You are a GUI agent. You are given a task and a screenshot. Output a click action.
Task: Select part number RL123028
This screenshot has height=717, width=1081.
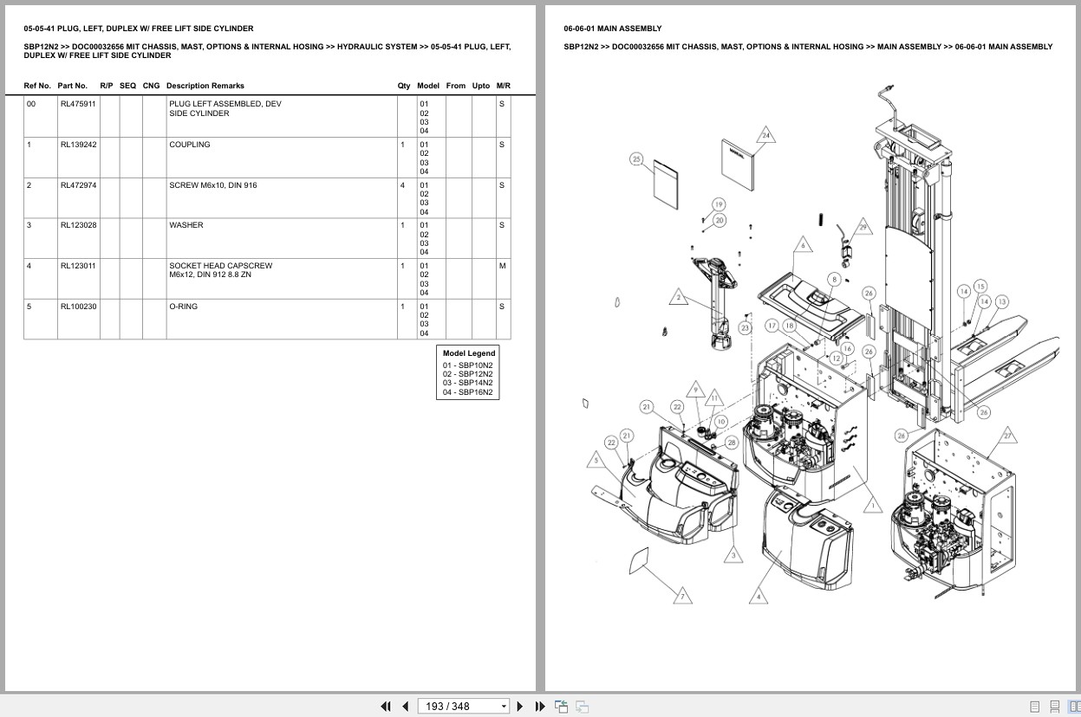click(x=78, y=225)
